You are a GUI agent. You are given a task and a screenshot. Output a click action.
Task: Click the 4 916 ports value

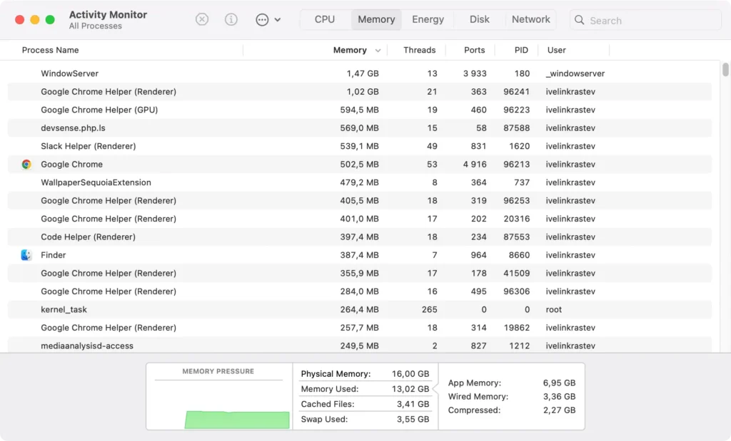click(475, 164)
